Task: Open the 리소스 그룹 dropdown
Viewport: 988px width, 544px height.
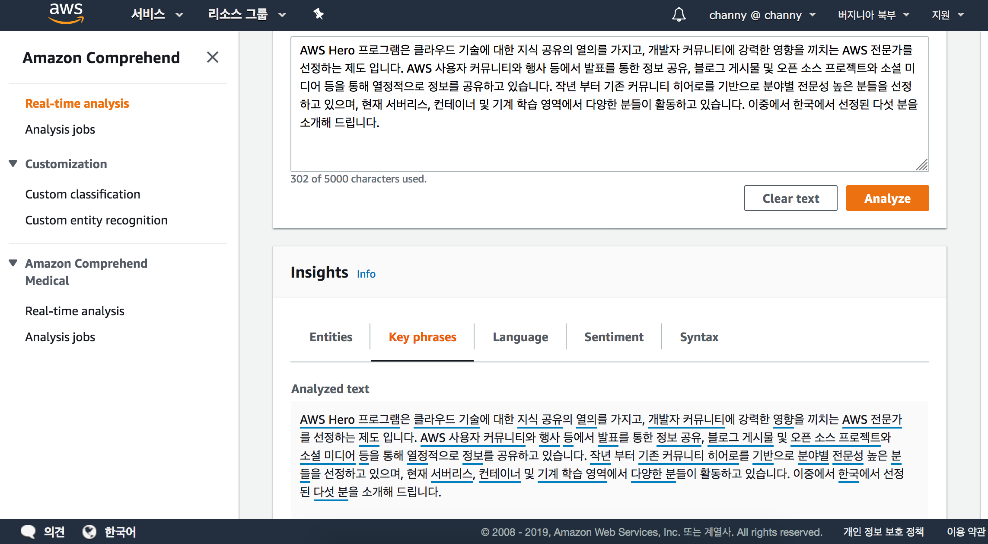Action: tap(246, 15)
